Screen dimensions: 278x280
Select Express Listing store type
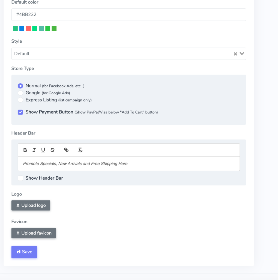pos(20,100)
